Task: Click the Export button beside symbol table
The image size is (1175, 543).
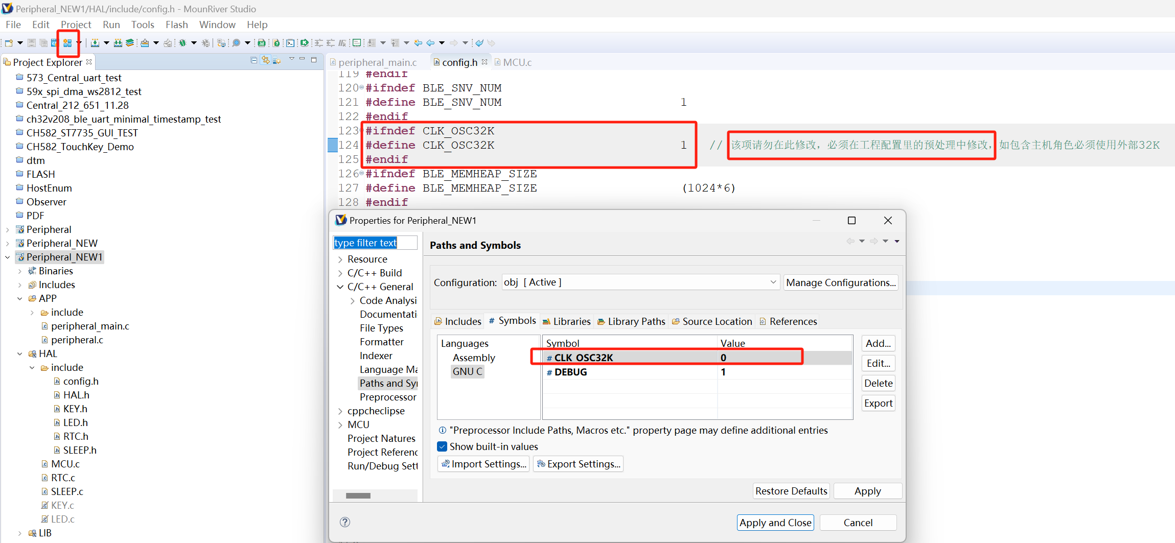Action: click(878, 403)
